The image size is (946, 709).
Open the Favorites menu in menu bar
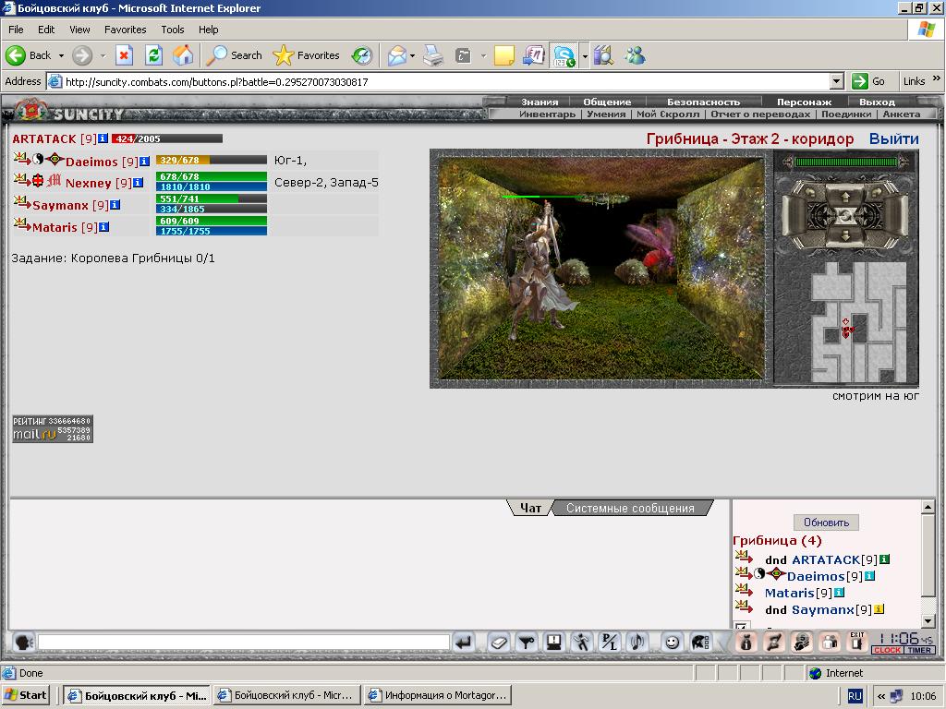point(126,29)
